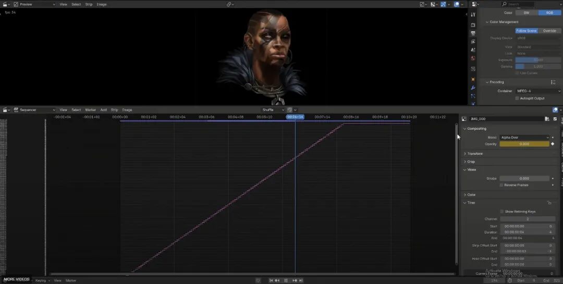Click the strip image type icon beside IMG_000
The height and width of the screenshot is (284, 563).
tap(464, 119)
